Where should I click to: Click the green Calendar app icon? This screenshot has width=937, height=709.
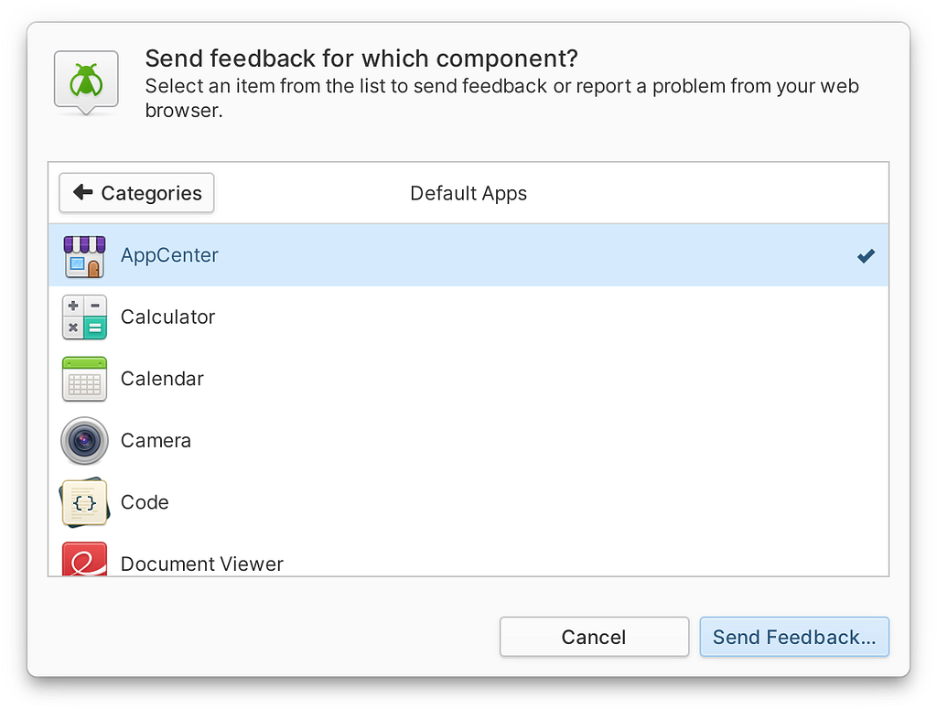tap(84, 380)
